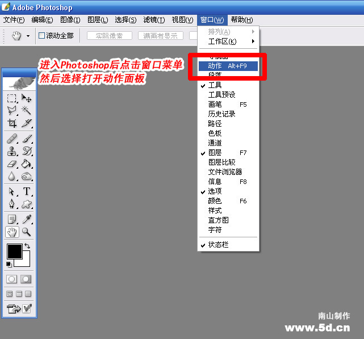The width and height of the screenshot is (364, 339).
Task: Select the Crop tool
Action: click(11, 123)
